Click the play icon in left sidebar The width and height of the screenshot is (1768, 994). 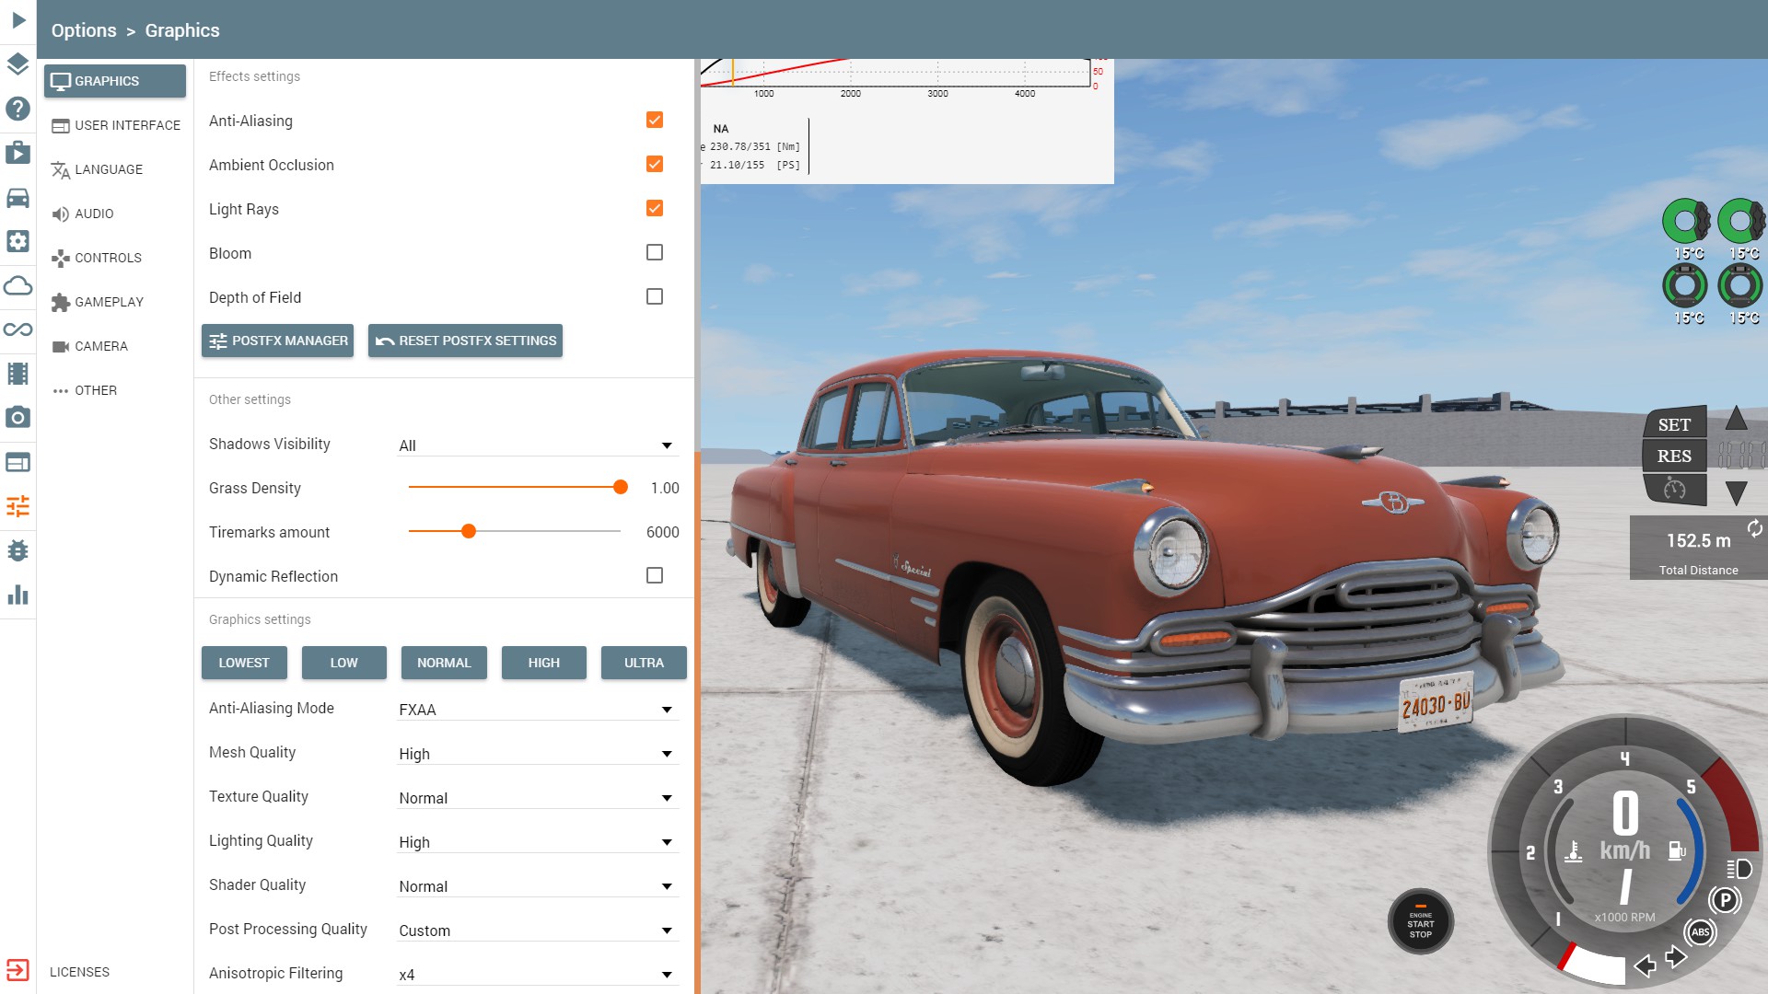click(x=18, y=20)
